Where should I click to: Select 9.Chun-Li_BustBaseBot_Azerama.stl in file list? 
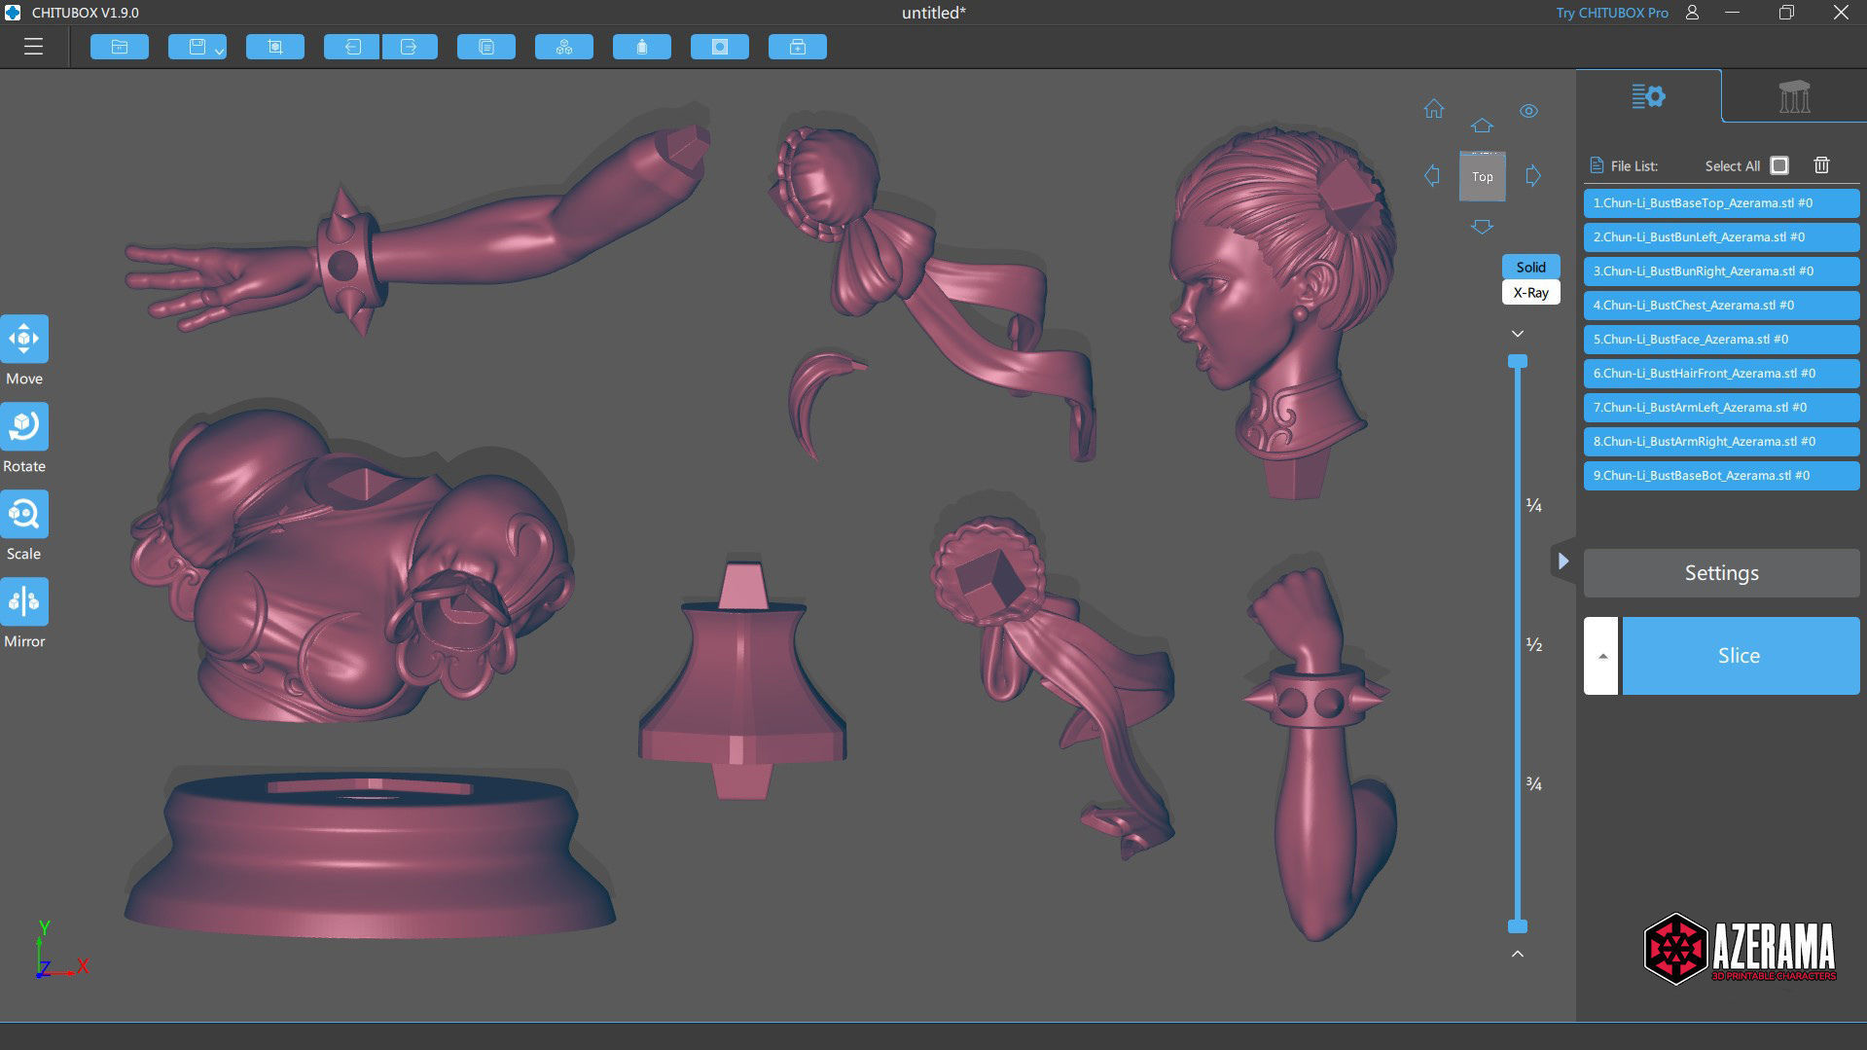(x=1721, y=476)
